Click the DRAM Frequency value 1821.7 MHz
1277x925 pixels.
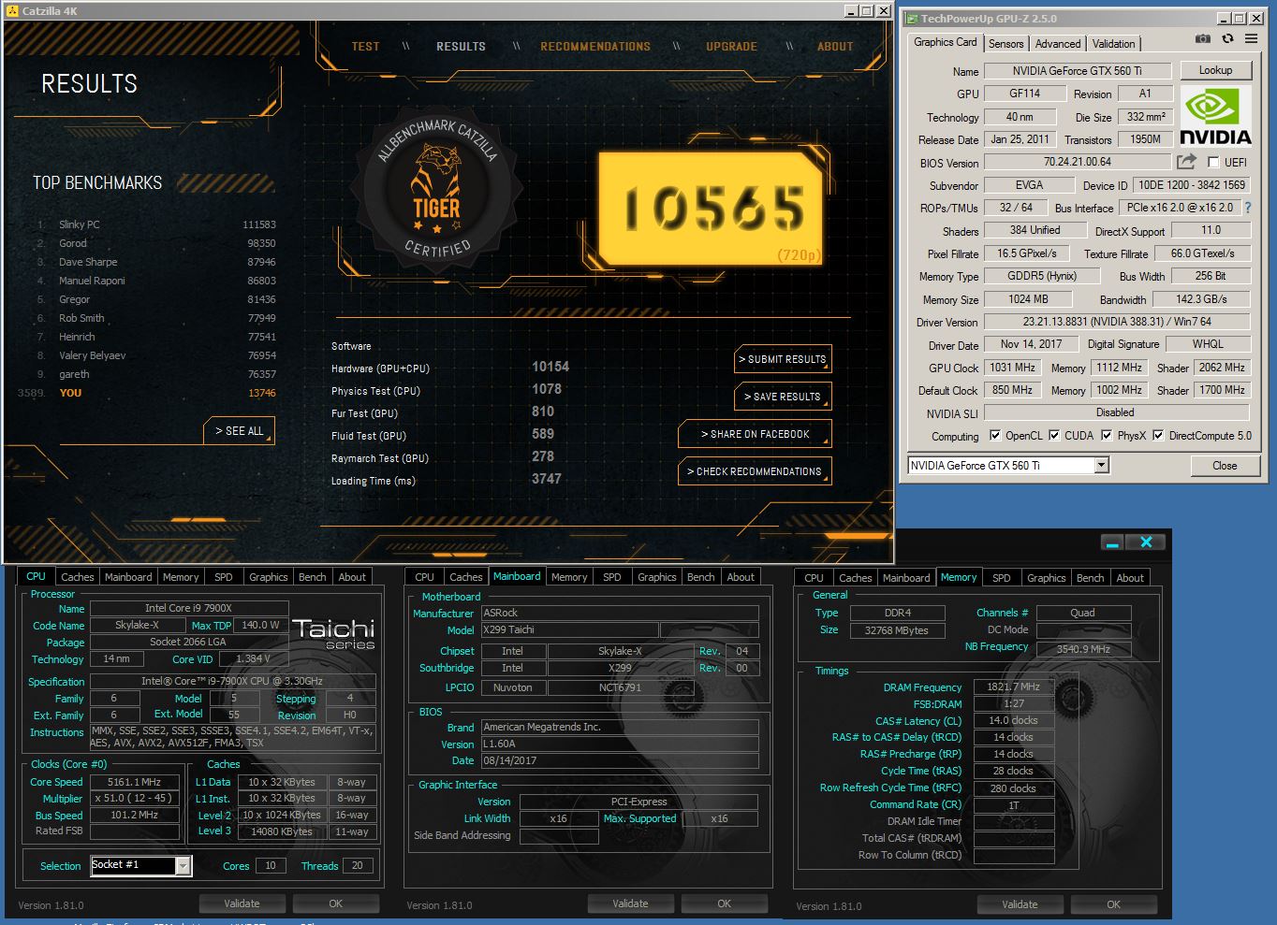[x=1014, y=687]
